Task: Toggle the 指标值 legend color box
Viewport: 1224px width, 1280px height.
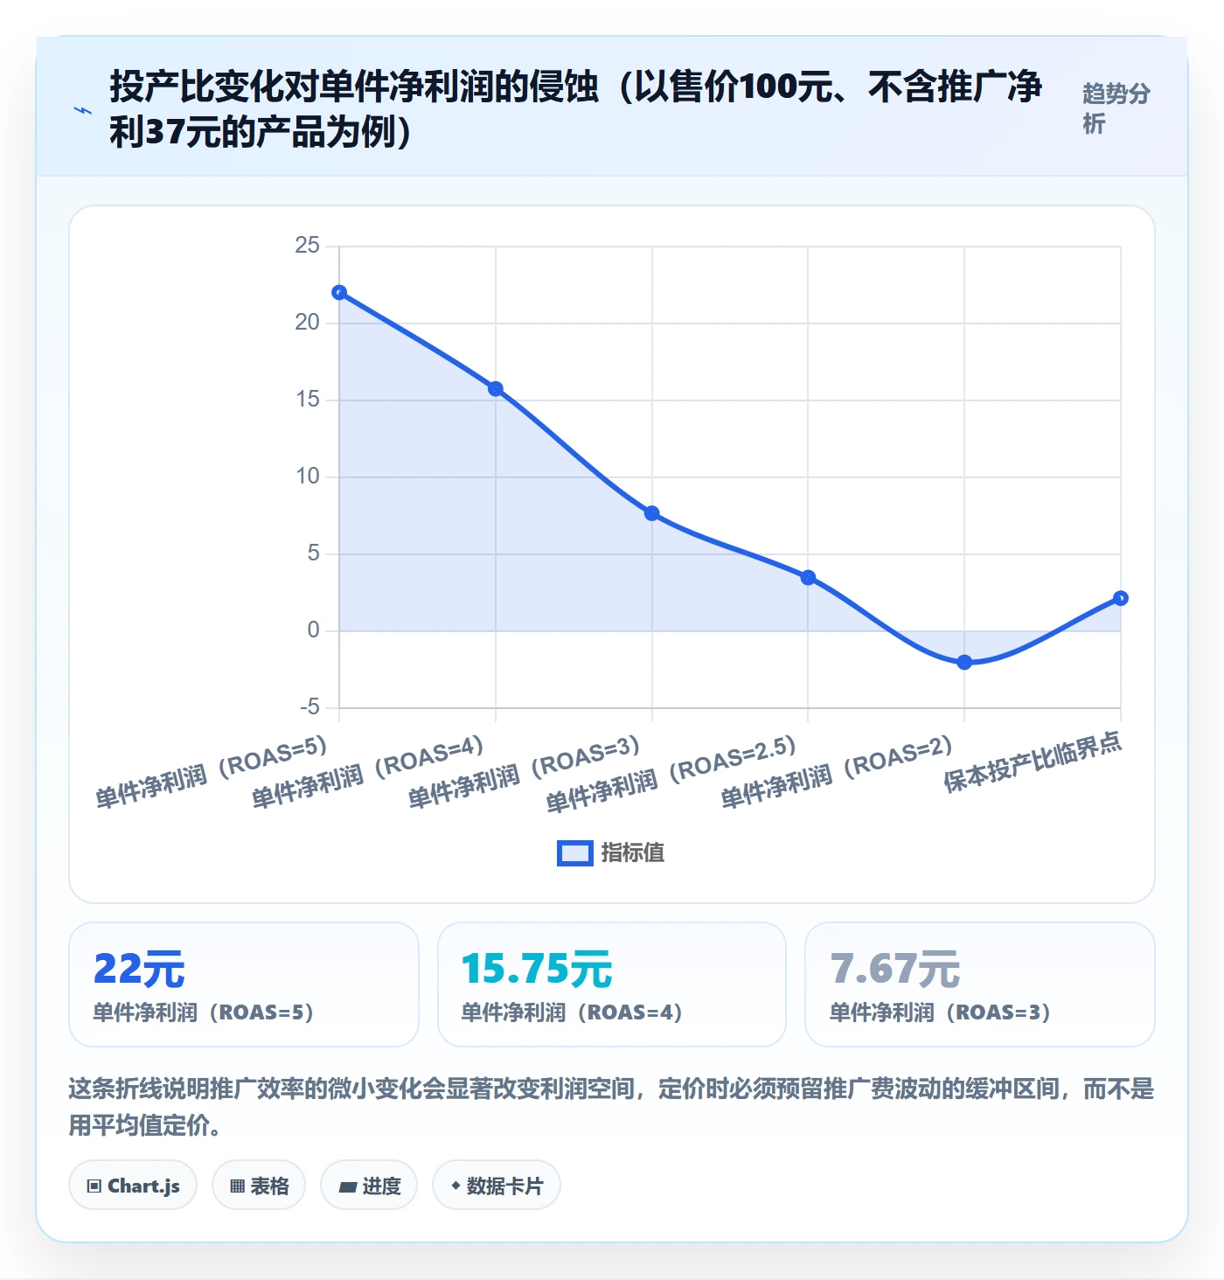Action: click(575, 853)
